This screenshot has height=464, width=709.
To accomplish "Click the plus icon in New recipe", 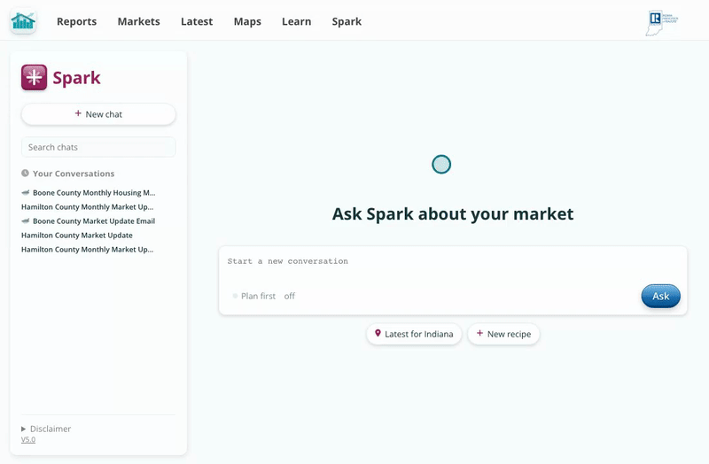I will [x=479, y=333].
